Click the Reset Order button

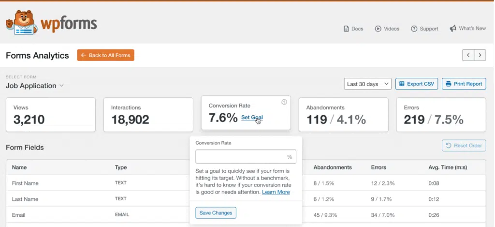[464, 145]
